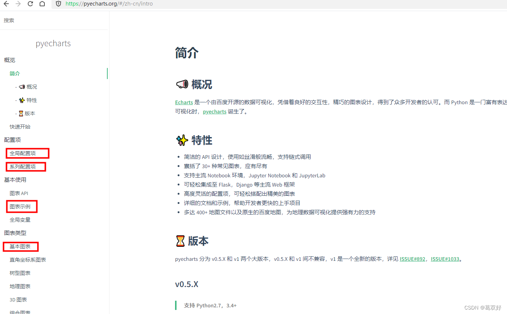Open 全局变量 in the sidebar
Image resolution: width=507 pixels, height=314 pixels.
point(20,220)
